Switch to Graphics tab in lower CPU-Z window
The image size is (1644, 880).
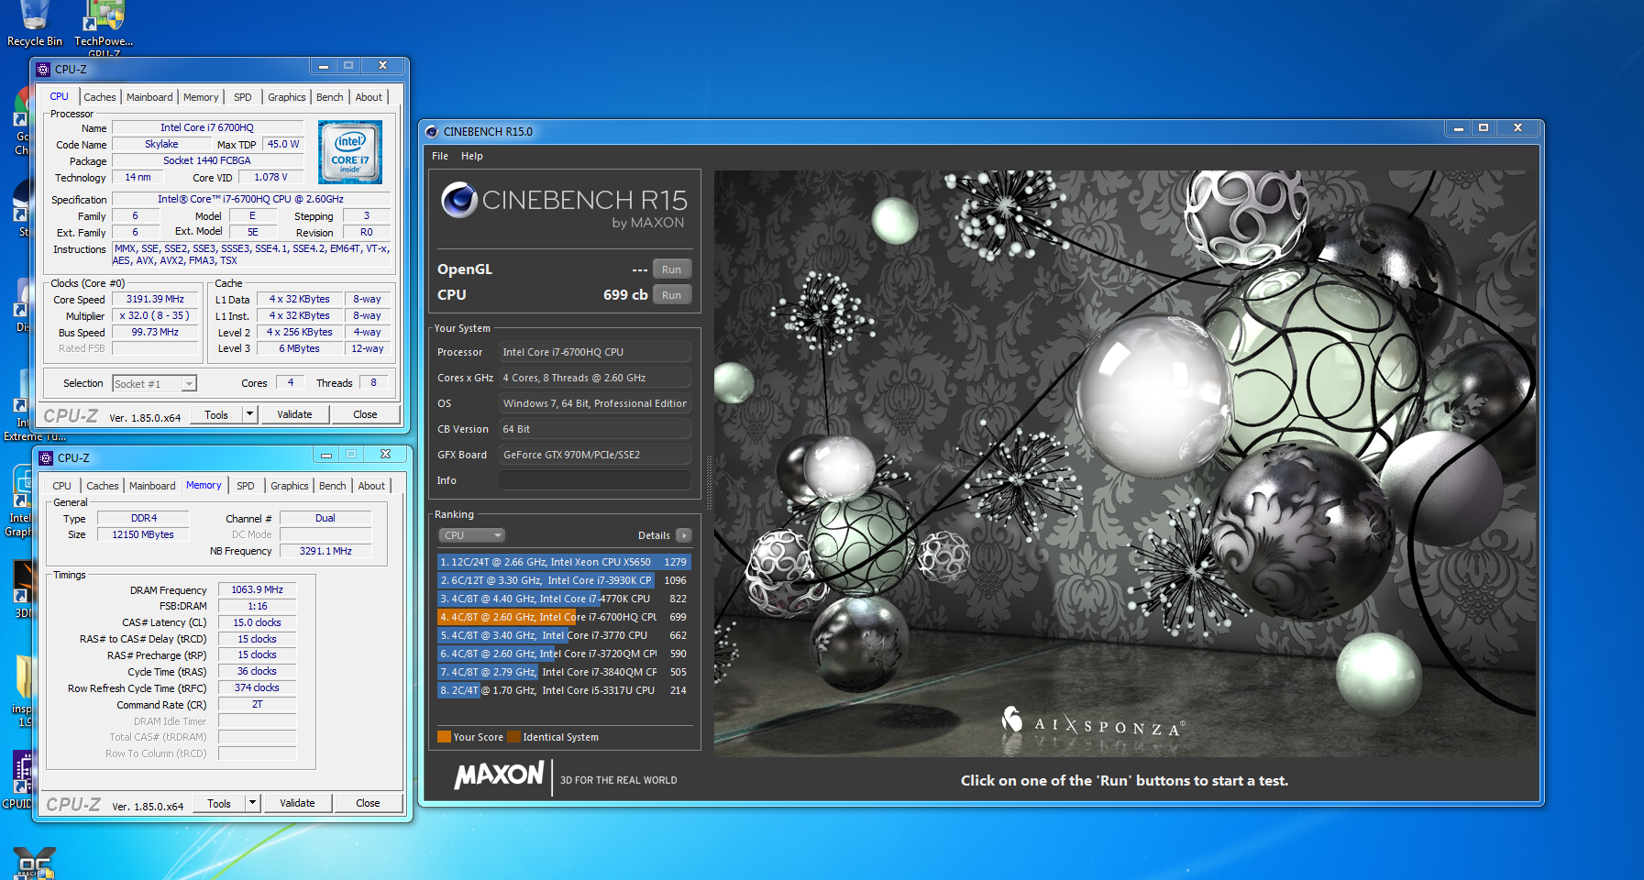pyautogui.click(x=290, y=486)
